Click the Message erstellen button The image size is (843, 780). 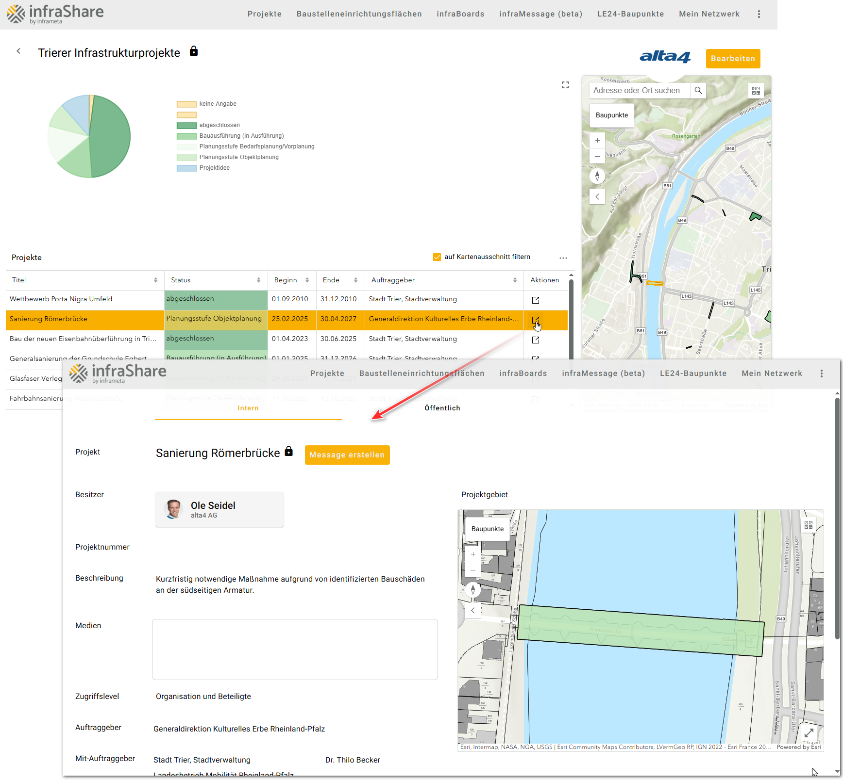[347, 455]
